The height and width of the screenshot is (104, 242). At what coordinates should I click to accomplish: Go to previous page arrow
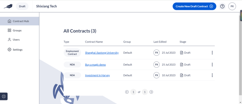pyautogui.click(x=127, y=92)
